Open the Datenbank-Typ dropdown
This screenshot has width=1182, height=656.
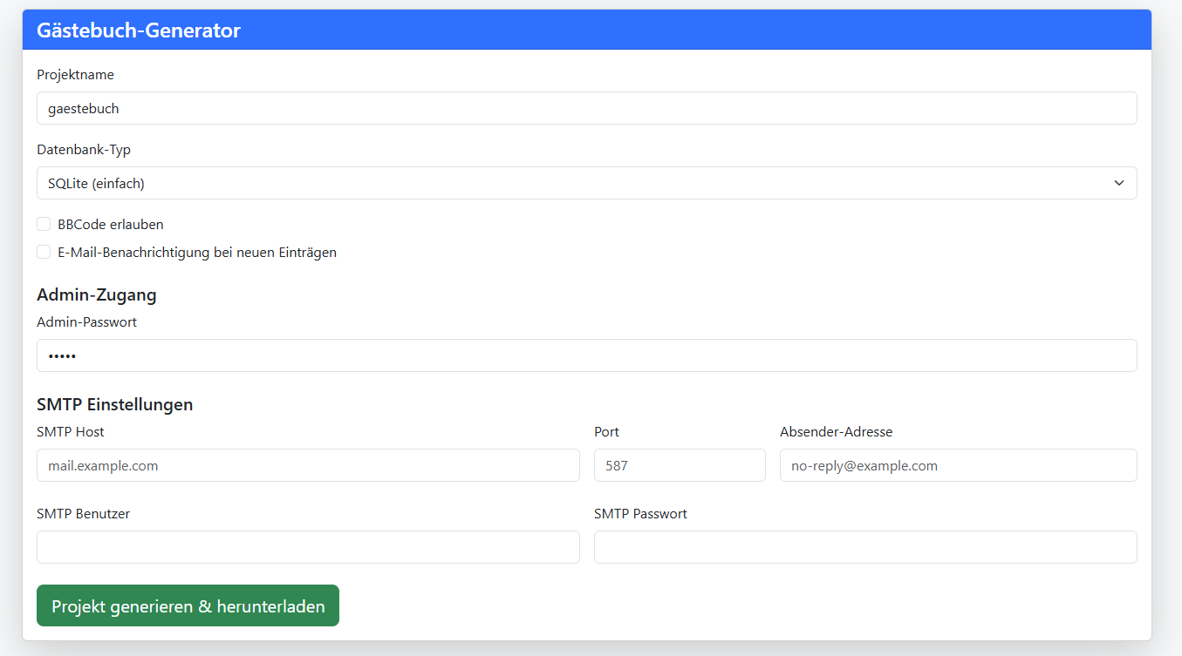pyautogui.click(x=586, y=183)
